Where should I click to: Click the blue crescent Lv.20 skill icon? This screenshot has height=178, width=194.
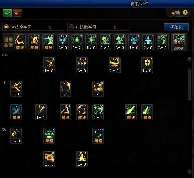click(x=98, y=136)
